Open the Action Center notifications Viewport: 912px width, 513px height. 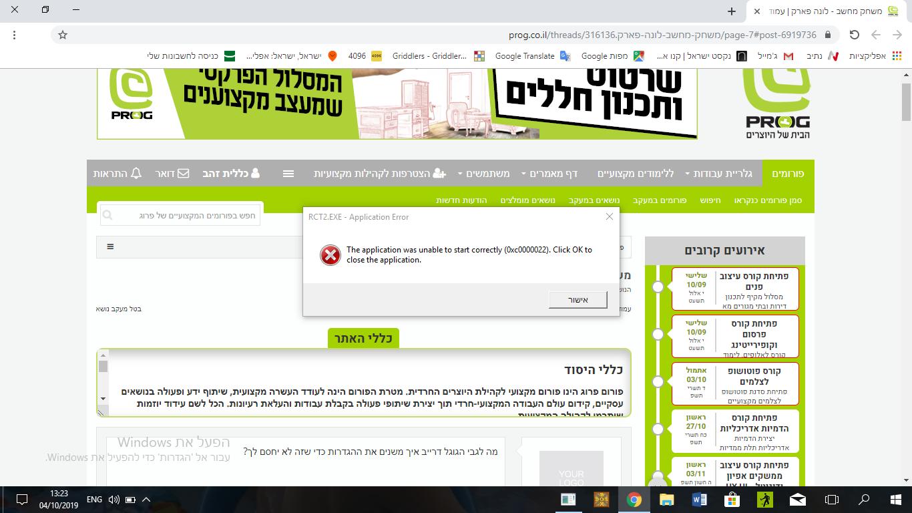(21, 500)
